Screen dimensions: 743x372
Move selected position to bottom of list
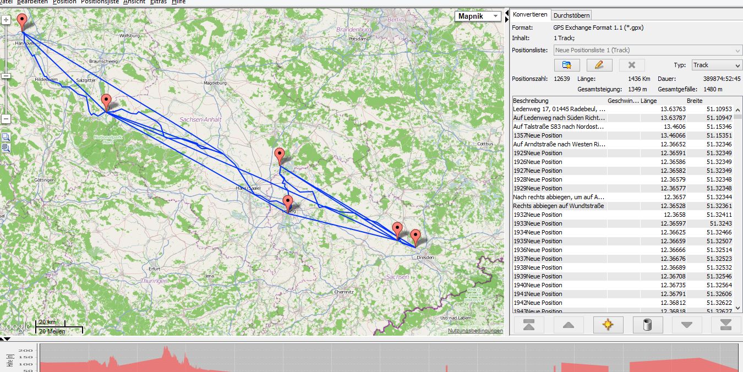726,325
